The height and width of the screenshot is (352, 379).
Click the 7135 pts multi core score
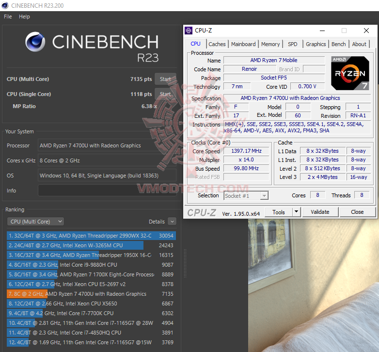(141, 79)
